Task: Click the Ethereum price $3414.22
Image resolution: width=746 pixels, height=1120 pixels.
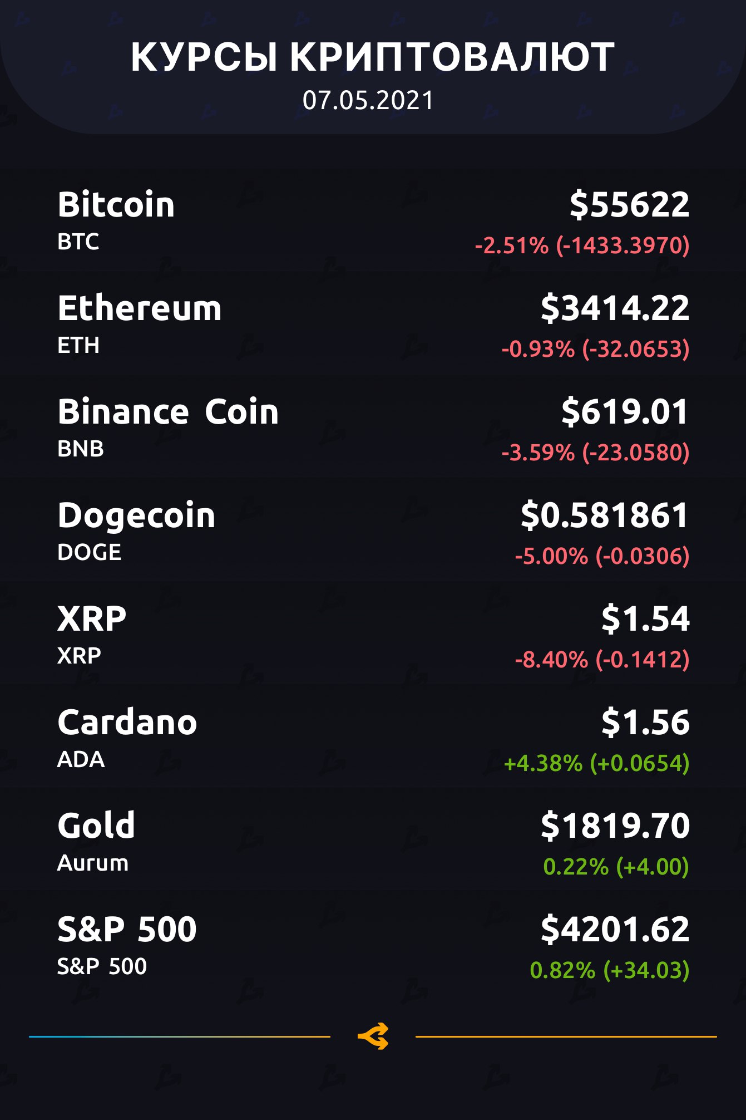Action: [615, 308]
